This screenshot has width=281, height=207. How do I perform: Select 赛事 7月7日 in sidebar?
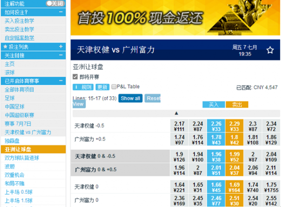click(18, 124)
